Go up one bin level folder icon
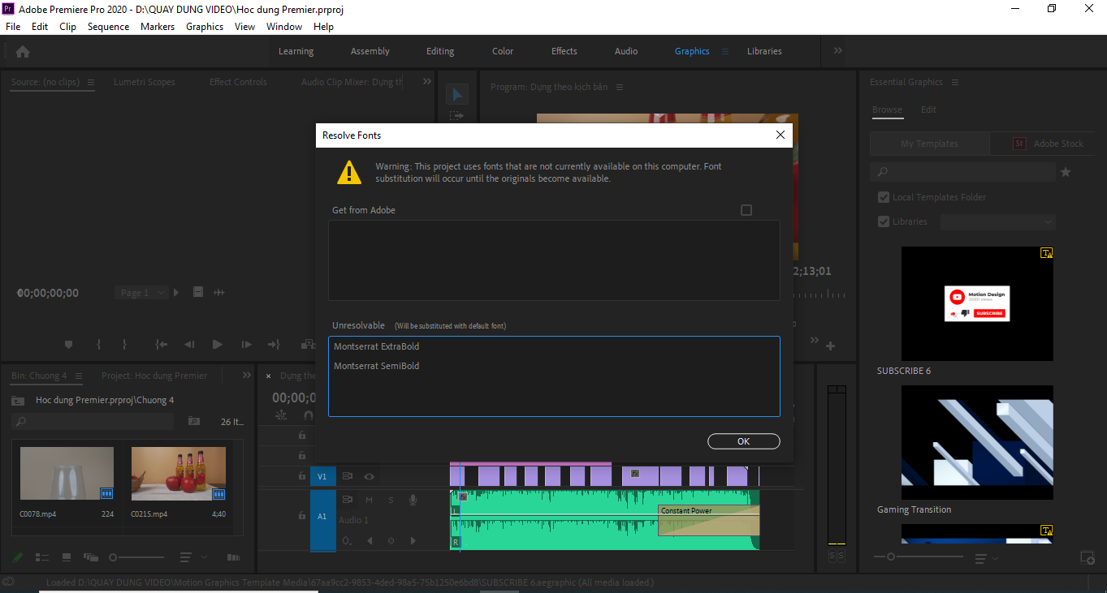This screenshot has height=593, width=1107. [x=18, y=400]
